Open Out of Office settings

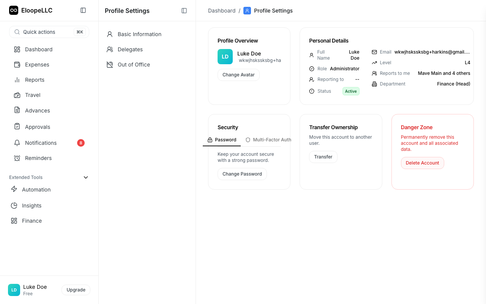click(134, 65)
